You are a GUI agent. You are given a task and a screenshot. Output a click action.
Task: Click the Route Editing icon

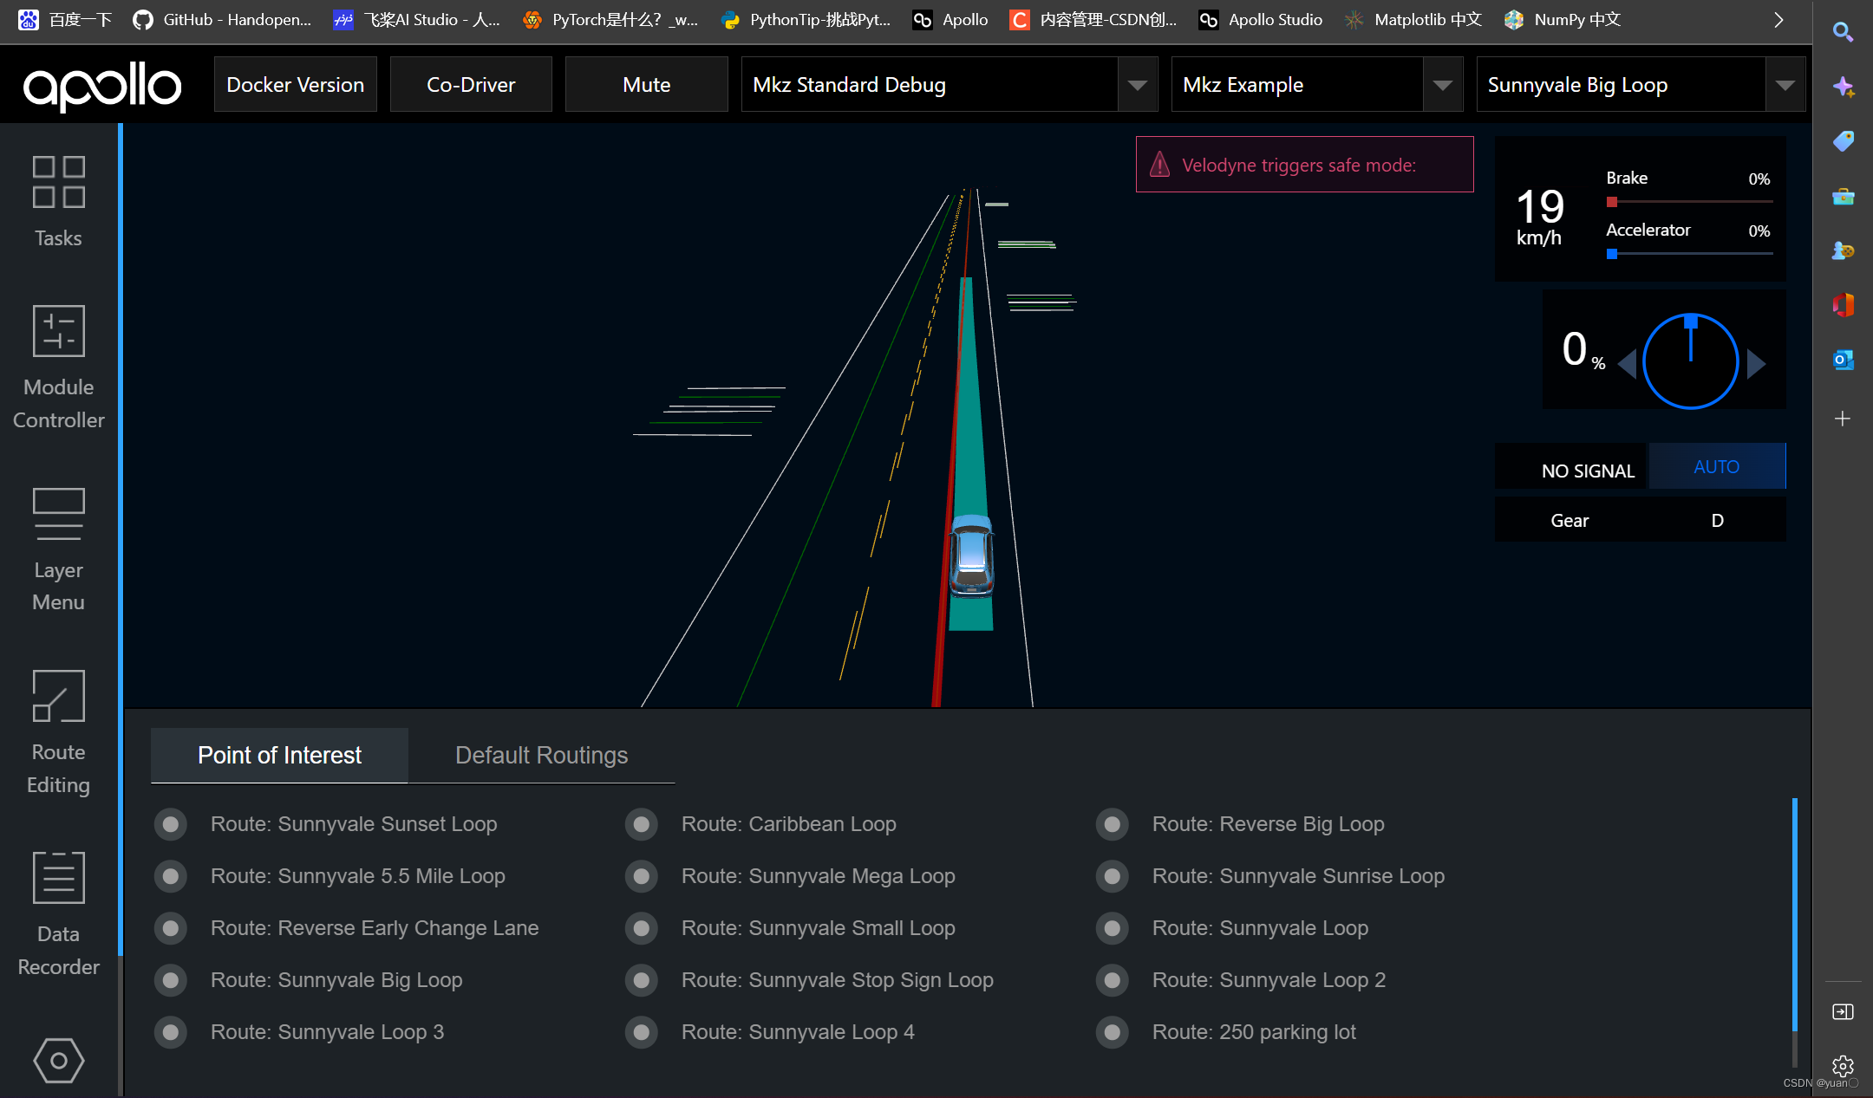[58, 696]
